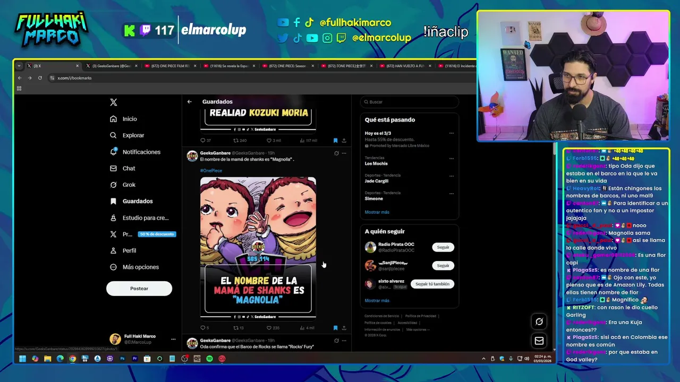The width and height of the screenshot is (680, 382).
Task: Open Grok icon on the Magnolia post
Action: pyautogui.click(x=336, y=153)
